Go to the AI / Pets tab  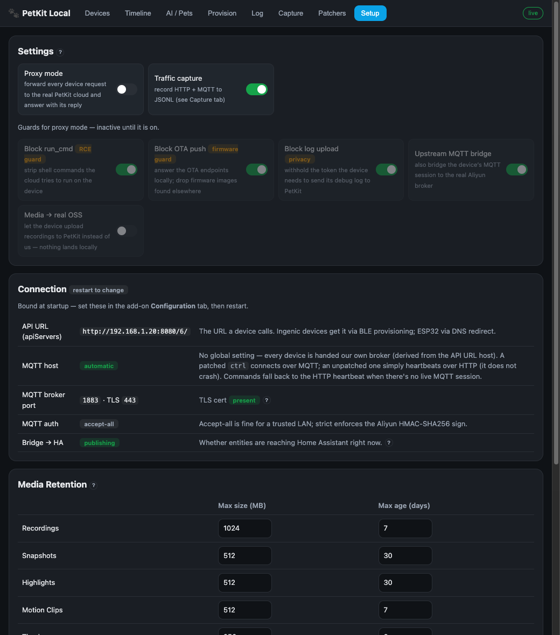[x=179, y=13]
